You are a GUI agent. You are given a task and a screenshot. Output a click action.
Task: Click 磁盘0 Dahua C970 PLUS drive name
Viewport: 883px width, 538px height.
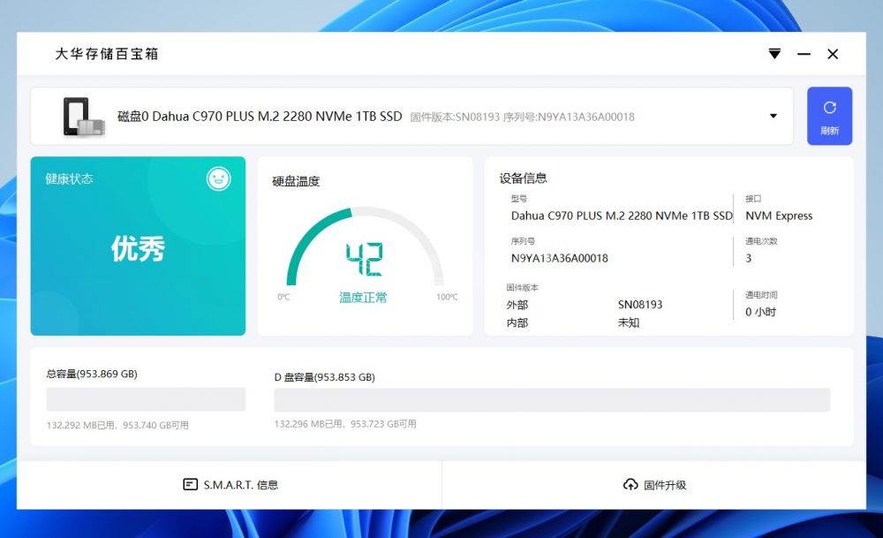click(260, 117)
